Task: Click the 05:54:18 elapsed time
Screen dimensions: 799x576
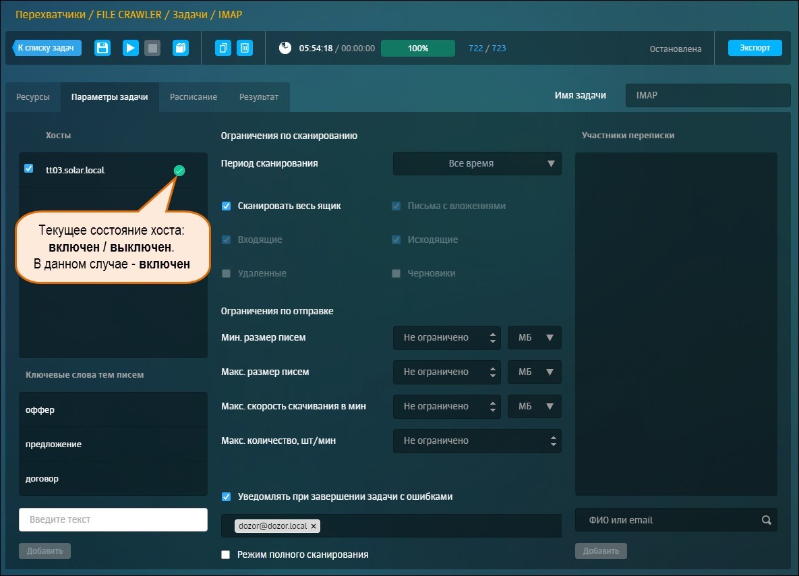Action: (316, 49)
